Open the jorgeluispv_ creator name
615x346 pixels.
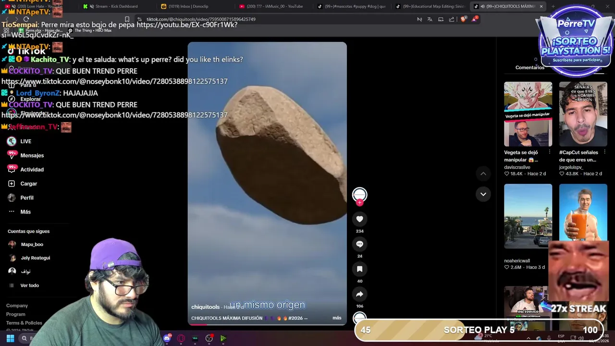pos(570,167)
